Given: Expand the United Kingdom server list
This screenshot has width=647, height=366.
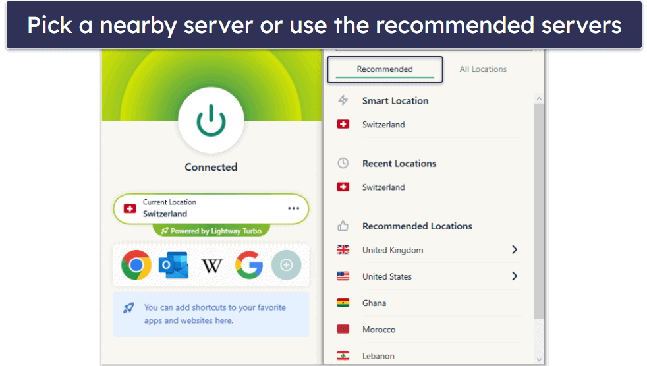Looking at the screenshot, I should pyautogui.click(x=514, y=249).
